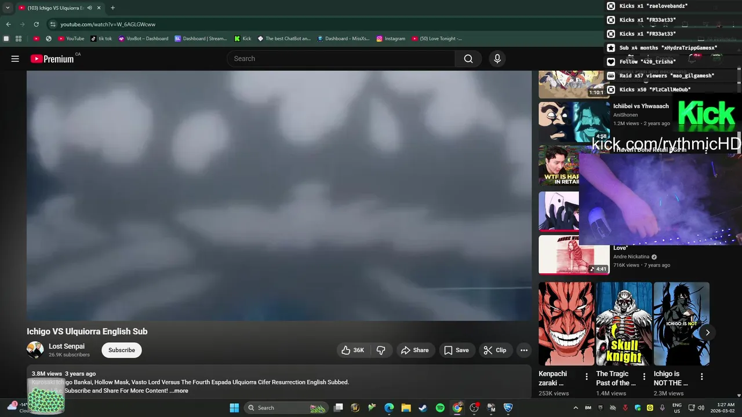Open weather widget showing -14°
Viewport: 742px width, 417px height.
click(17, 407)
